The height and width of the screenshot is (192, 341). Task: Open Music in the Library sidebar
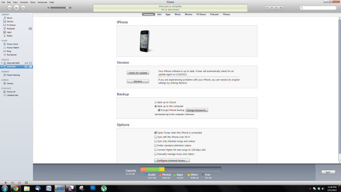tap(9, 18)
